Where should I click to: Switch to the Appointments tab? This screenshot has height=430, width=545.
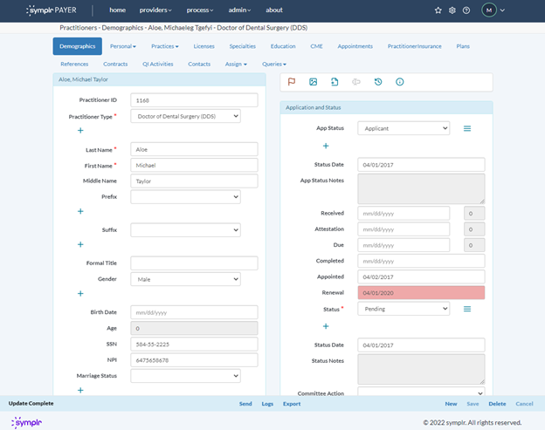tap(355, 46)
